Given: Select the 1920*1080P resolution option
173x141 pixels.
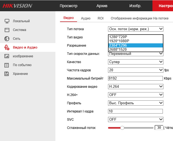Looking at the screenshot, I should point(135,41).
